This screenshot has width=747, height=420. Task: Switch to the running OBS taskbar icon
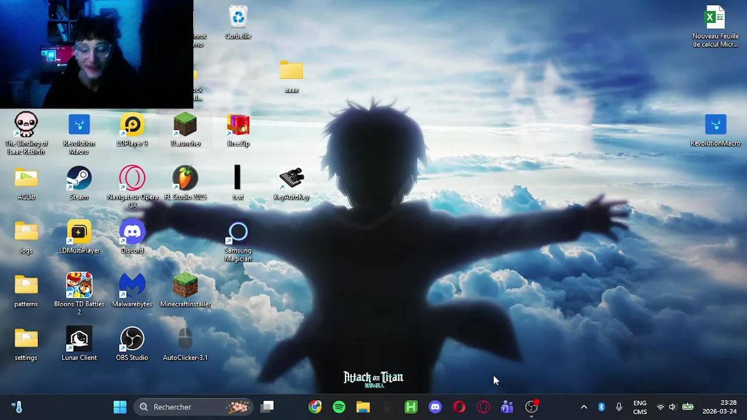[531, 407]
